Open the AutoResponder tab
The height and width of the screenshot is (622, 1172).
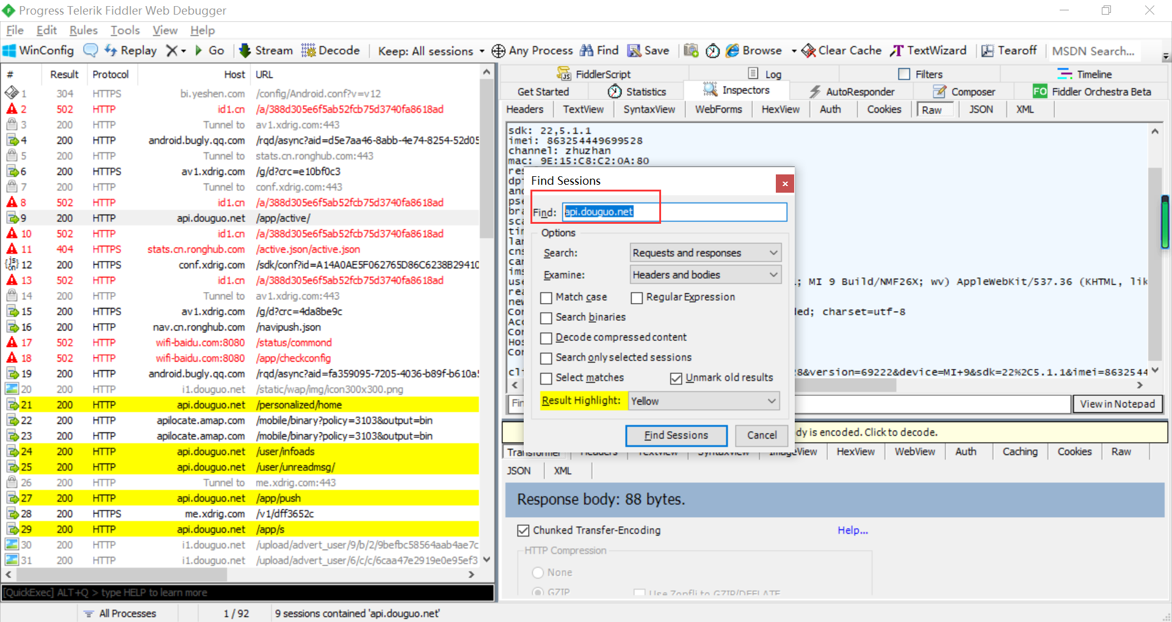pyautogui.click(x=852, y=91)
